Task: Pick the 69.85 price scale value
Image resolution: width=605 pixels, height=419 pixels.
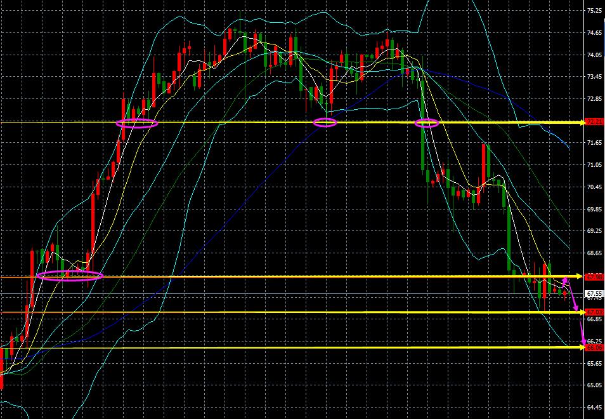Action: (594, 209)
